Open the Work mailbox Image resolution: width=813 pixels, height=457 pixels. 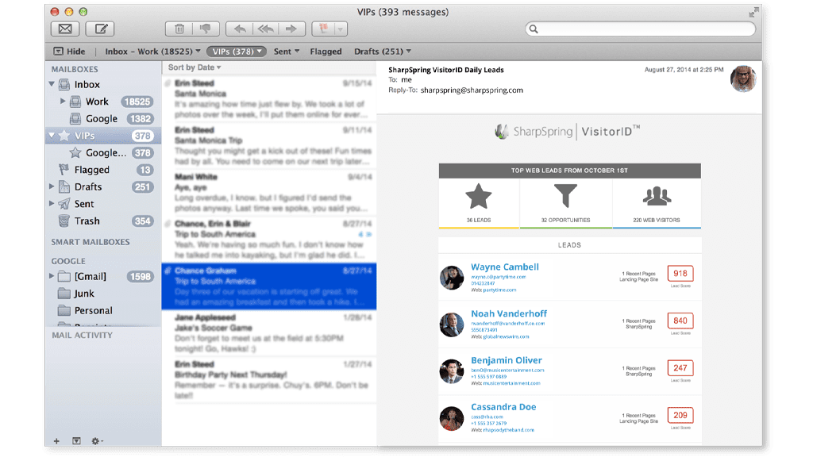(x=97, y=102)
